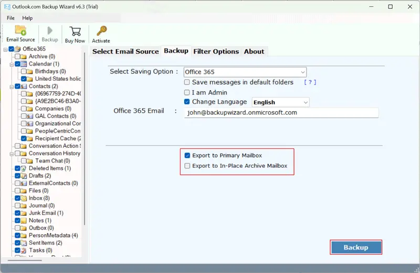The image size is (420, 273).
Task: Select Conversation Action Settings folder
Action: (x=55, y=146)
